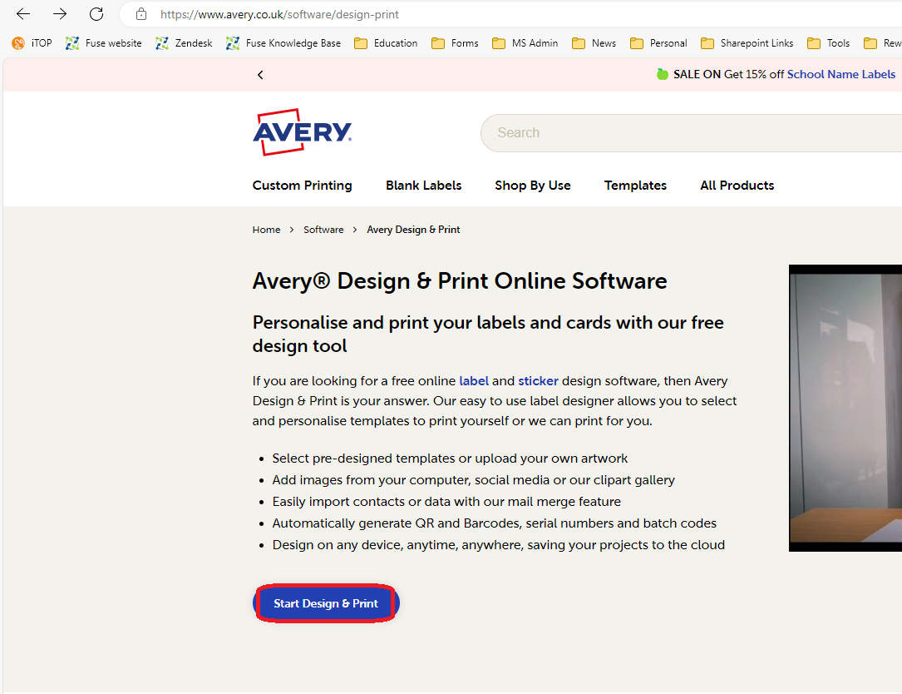Click the Avery logo

(302, 131)
